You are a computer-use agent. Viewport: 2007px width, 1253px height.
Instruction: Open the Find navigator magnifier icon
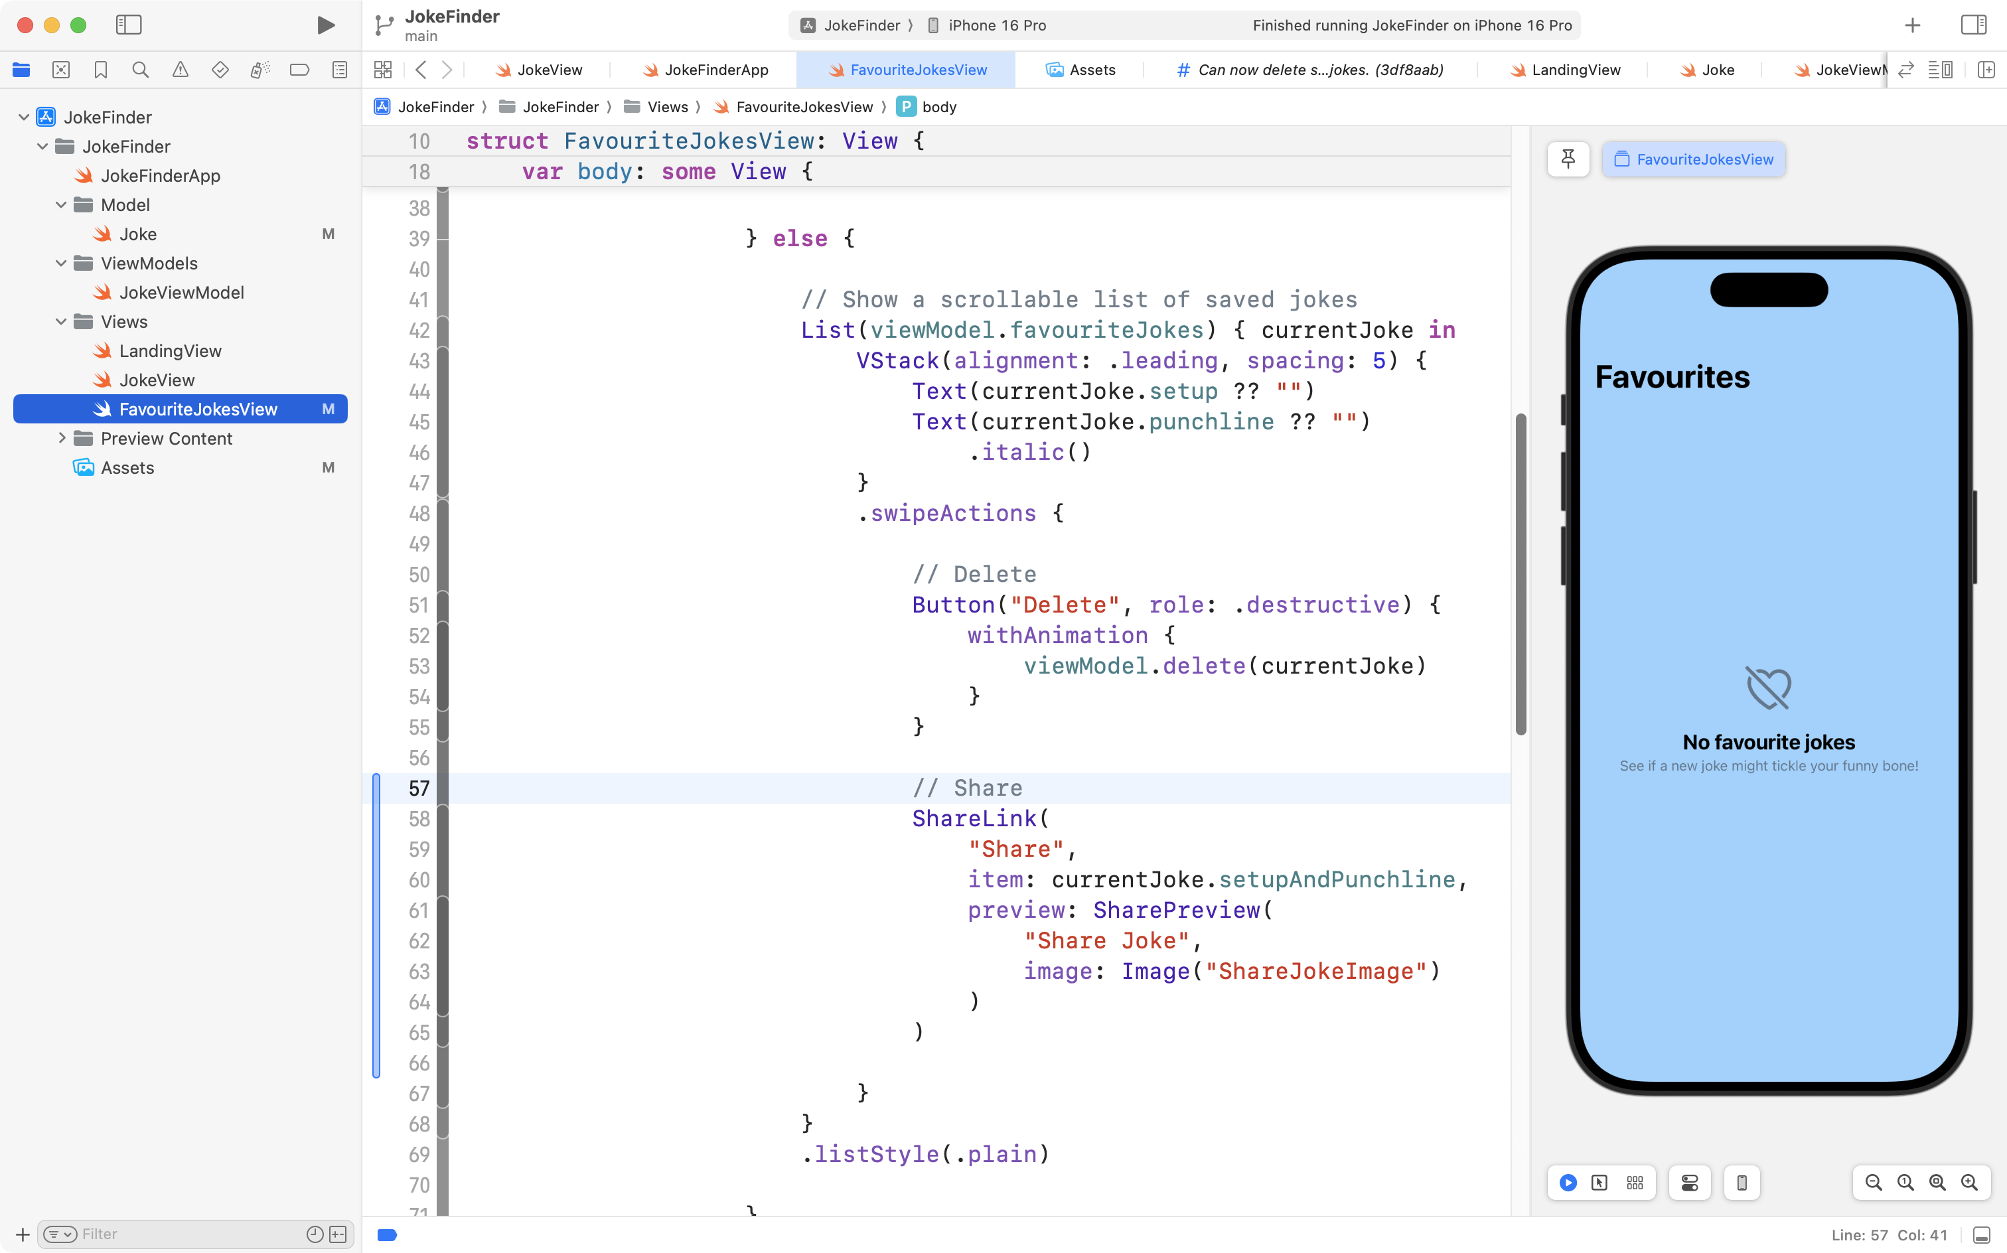(141, 70)
